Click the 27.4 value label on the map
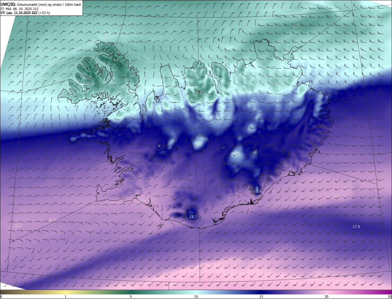 coord(142,201)
